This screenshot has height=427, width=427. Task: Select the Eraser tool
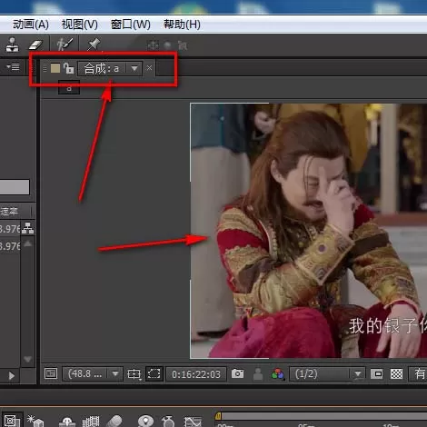[35, 45]
